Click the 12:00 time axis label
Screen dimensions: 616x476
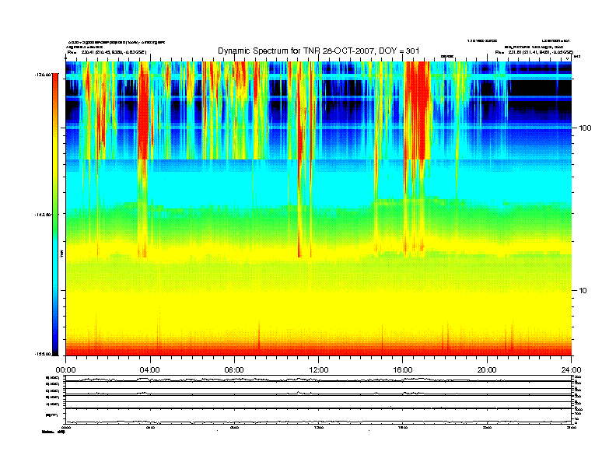pos(319,370)
